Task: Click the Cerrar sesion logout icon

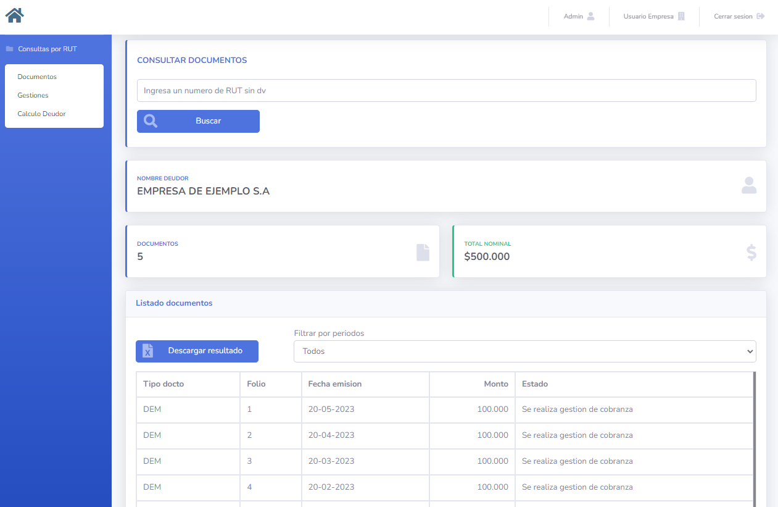Action: (x=760, y=16)
